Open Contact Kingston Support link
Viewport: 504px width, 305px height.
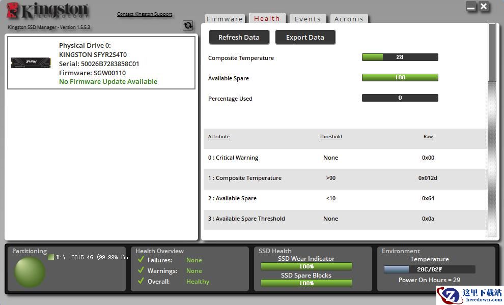click(144, 14)
